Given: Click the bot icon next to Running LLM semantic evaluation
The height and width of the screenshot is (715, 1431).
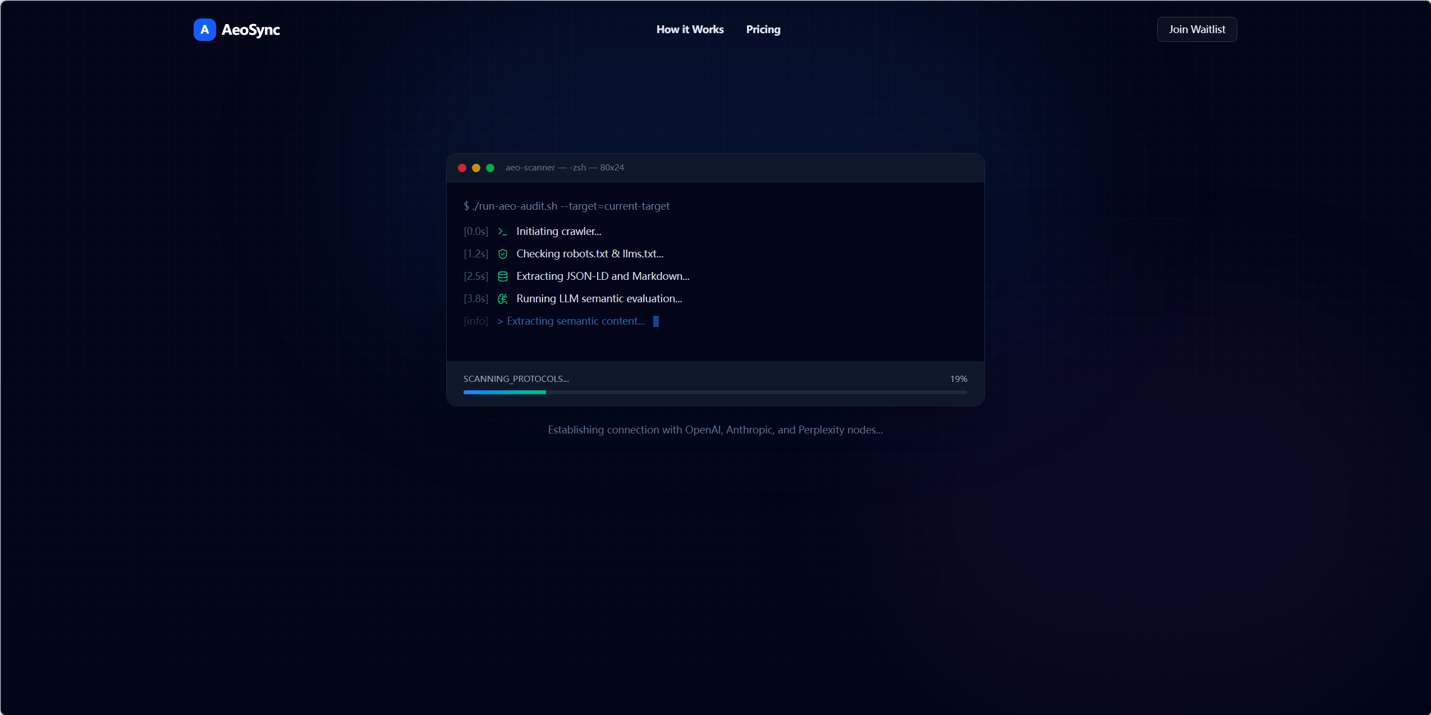Looking at the screenshot, I should 503,298.
